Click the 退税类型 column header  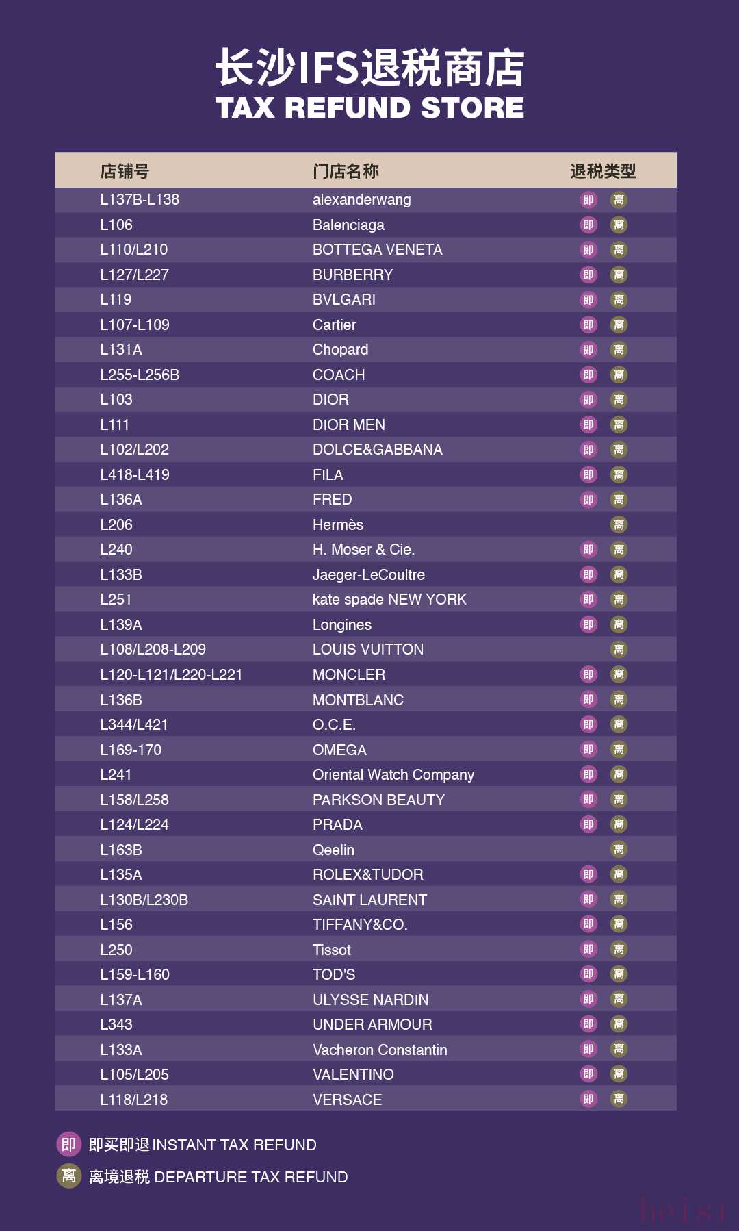[x=603, y=171]
